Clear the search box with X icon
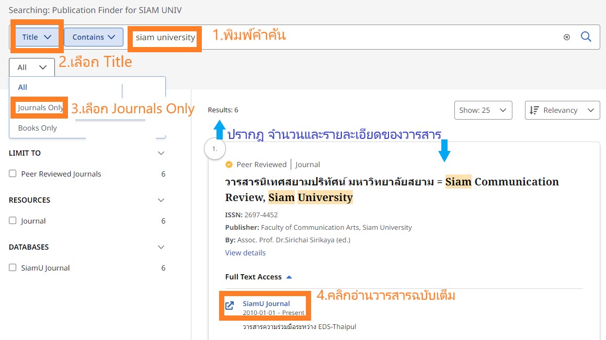 point(567,37)
